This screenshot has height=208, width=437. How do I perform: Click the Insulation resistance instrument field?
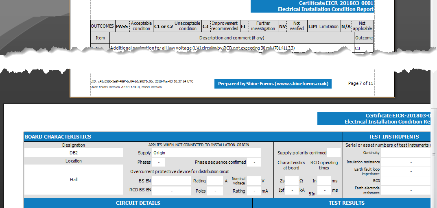coord(405,162)
